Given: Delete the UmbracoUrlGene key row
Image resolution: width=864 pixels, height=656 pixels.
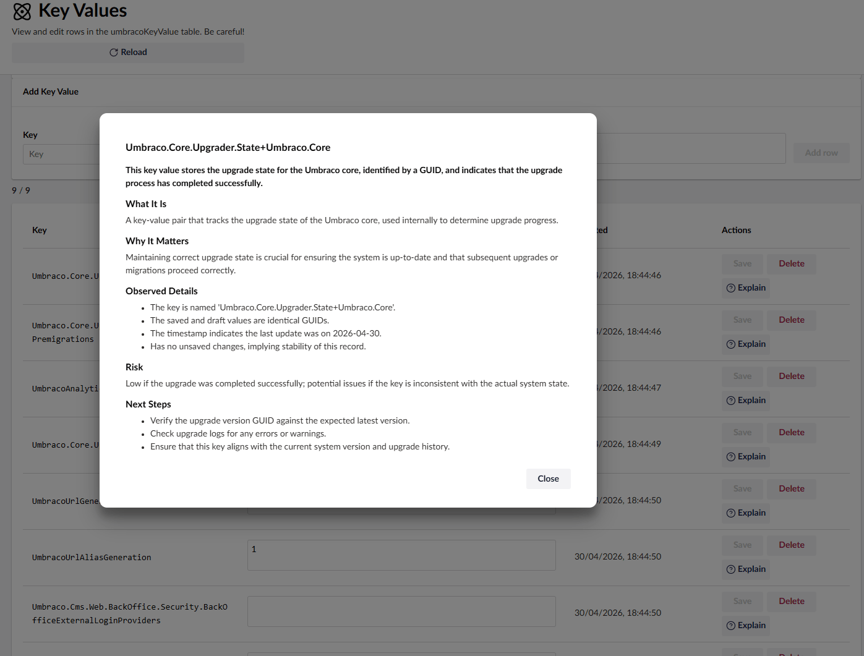Looking at the screenshot, I should (x=792, y=488).
